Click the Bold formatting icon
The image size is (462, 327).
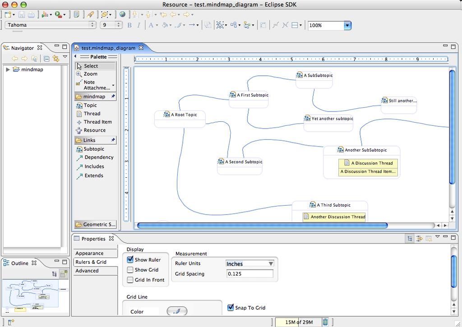(129, 25)
